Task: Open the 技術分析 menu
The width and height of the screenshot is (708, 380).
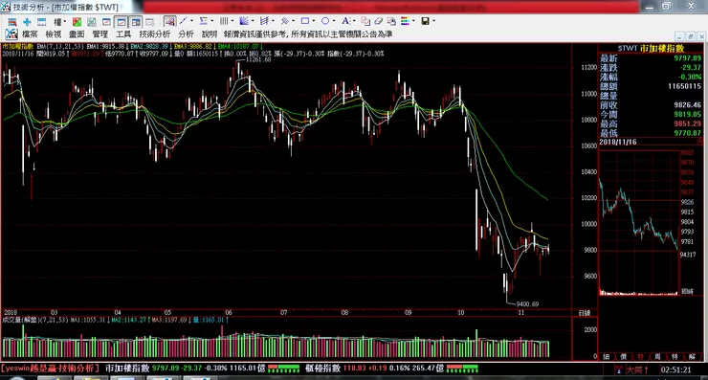Action: pyautogui.click(x=155, y=34)
